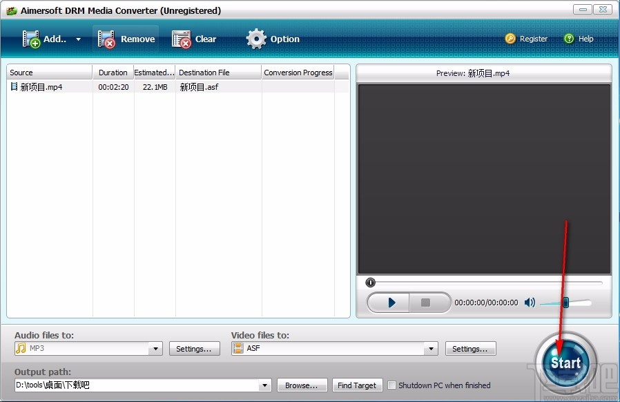Open the Option settings gear icon
The width and height of the screenshot is (620, 402).
tap(255, 39)
